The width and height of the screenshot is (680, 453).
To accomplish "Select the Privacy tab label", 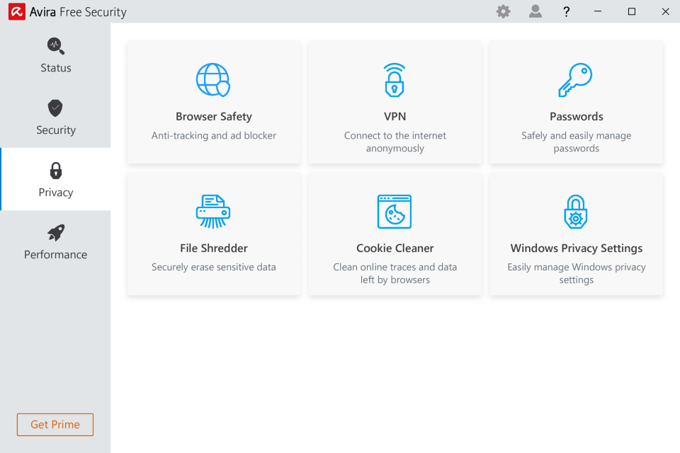I will tap(56, 193).
